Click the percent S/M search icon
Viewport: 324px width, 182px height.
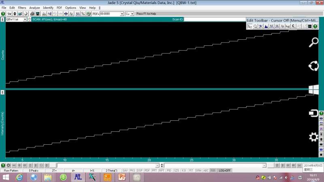click(83, 14)
